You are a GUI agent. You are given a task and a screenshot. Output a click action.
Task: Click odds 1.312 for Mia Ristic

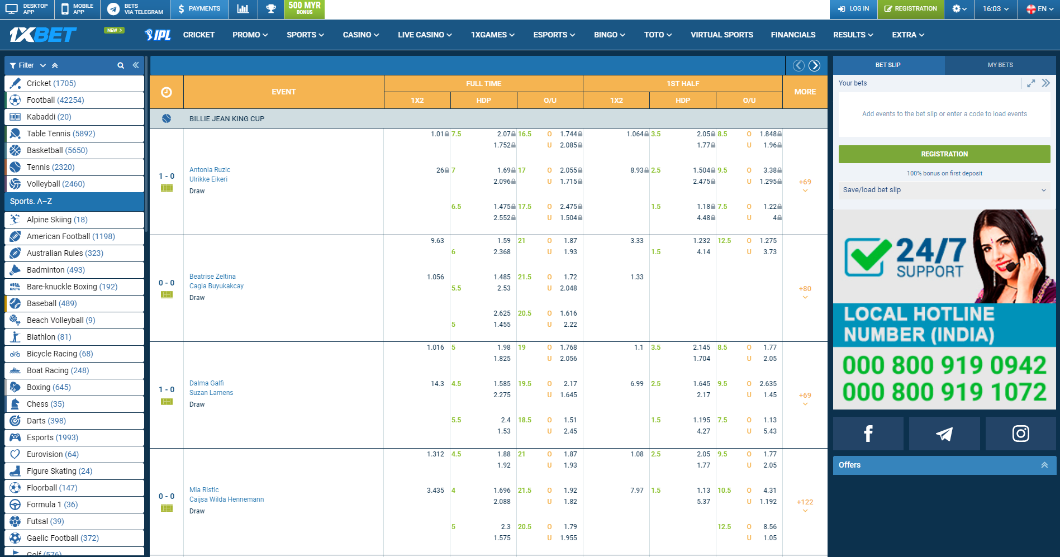[x=435, y=454]
